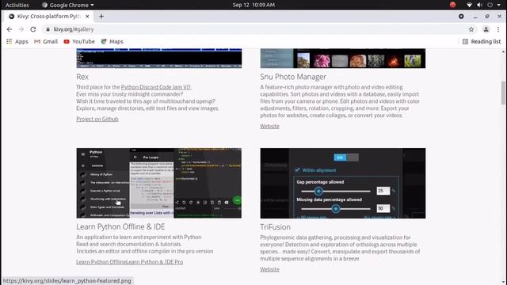Open the Chrome profile avatar

click(486, 29)
